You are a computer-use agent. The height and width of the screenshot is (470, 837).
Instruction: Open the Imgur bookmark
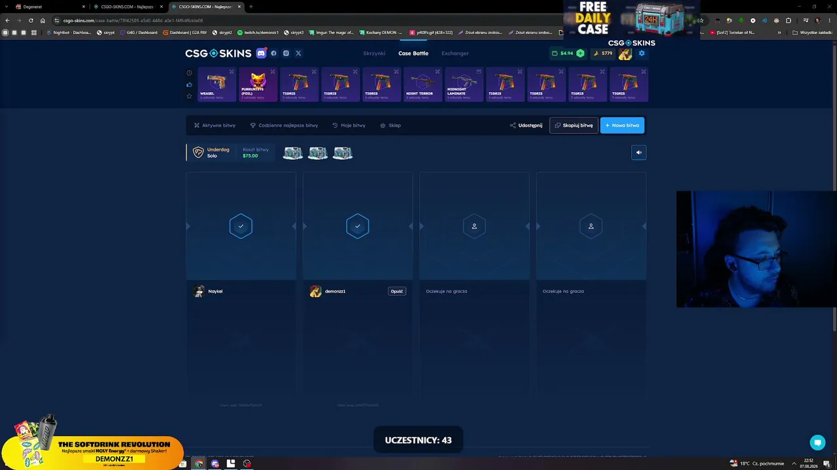331,32
